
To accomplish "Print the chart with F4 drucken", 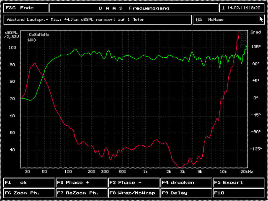I will pos(186,183).
